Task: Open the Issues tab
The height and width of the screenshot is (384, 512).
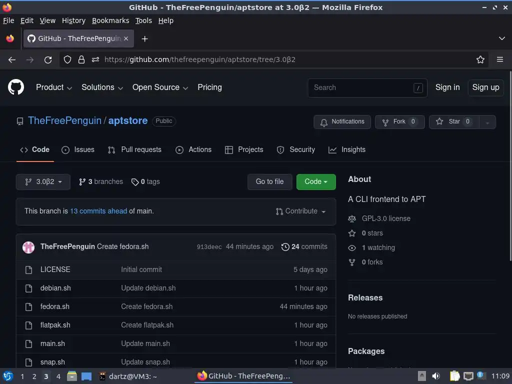Action: [78, 150]
